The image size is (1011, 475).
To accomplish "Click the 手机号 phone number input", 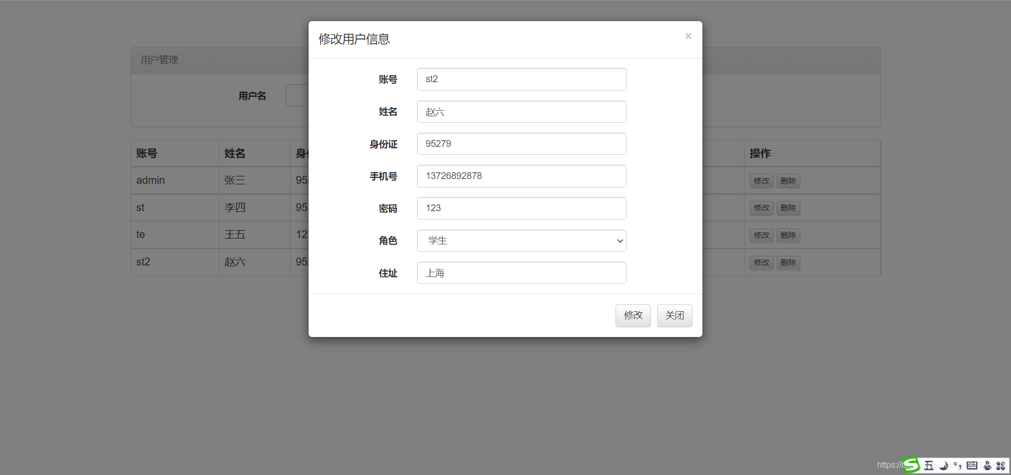I will 521,176.
